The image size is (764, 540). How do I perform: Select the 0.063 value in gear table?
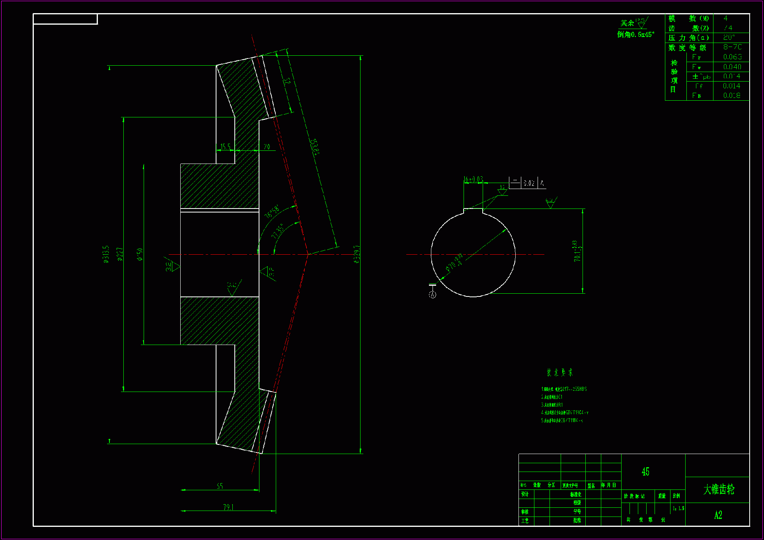(x=732, y=57)
